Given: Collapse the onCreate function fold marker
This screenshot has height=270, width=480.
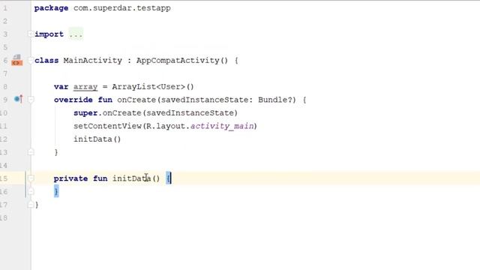Looking at the screenshot, I should pos(31,100).
